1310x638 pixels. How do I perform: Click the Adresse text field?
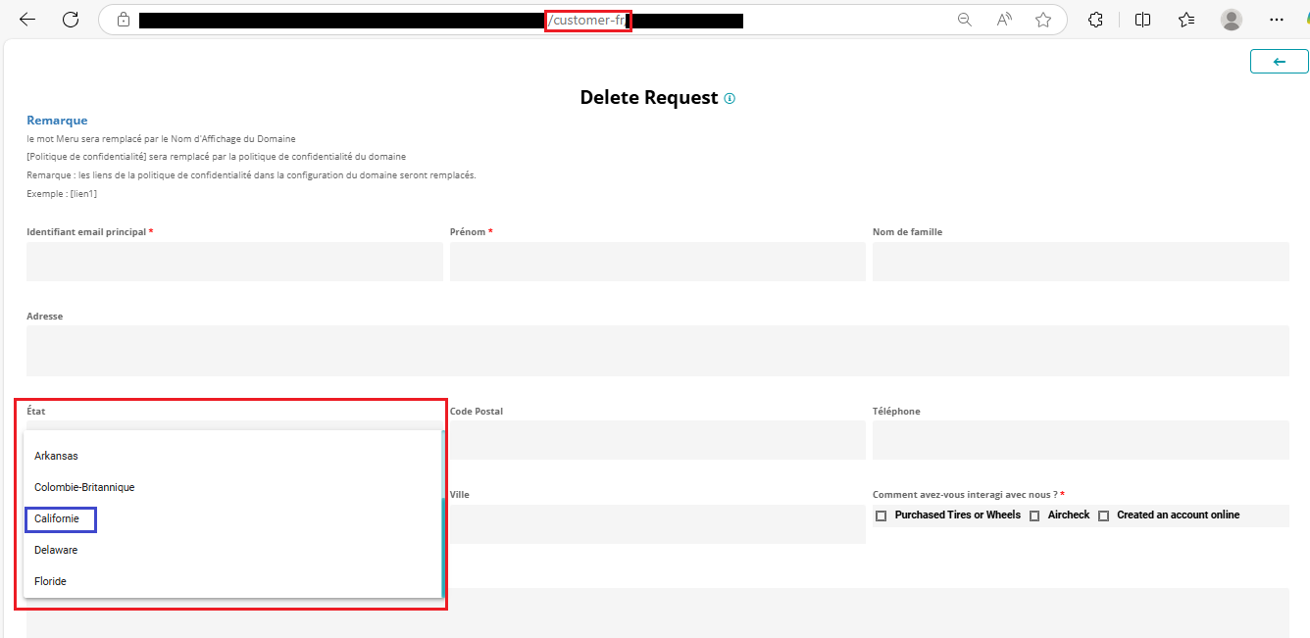click(657, 351)
